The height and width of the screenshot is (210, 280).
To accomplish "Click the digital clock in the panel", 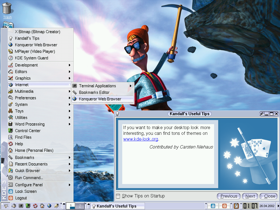I will tap(250, 206).
